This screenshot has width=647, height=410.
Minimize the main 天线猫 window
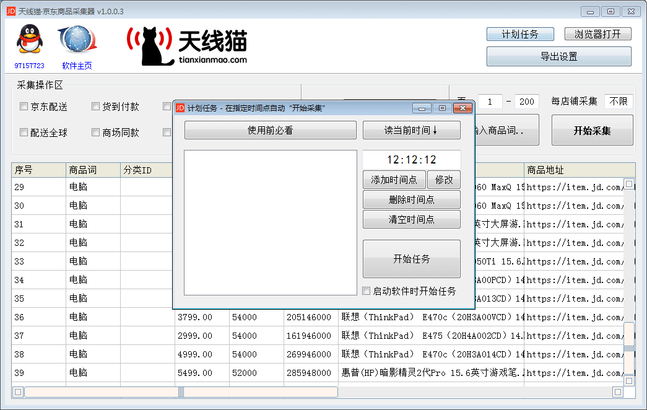(590, 12)
